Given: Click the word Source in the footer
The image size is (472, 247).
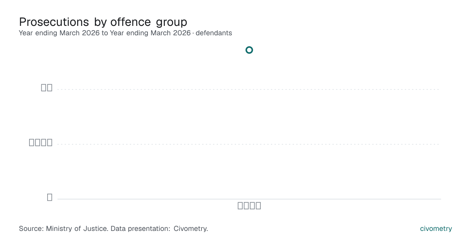Looking at the screenshot, I should [x=31, y=229].
